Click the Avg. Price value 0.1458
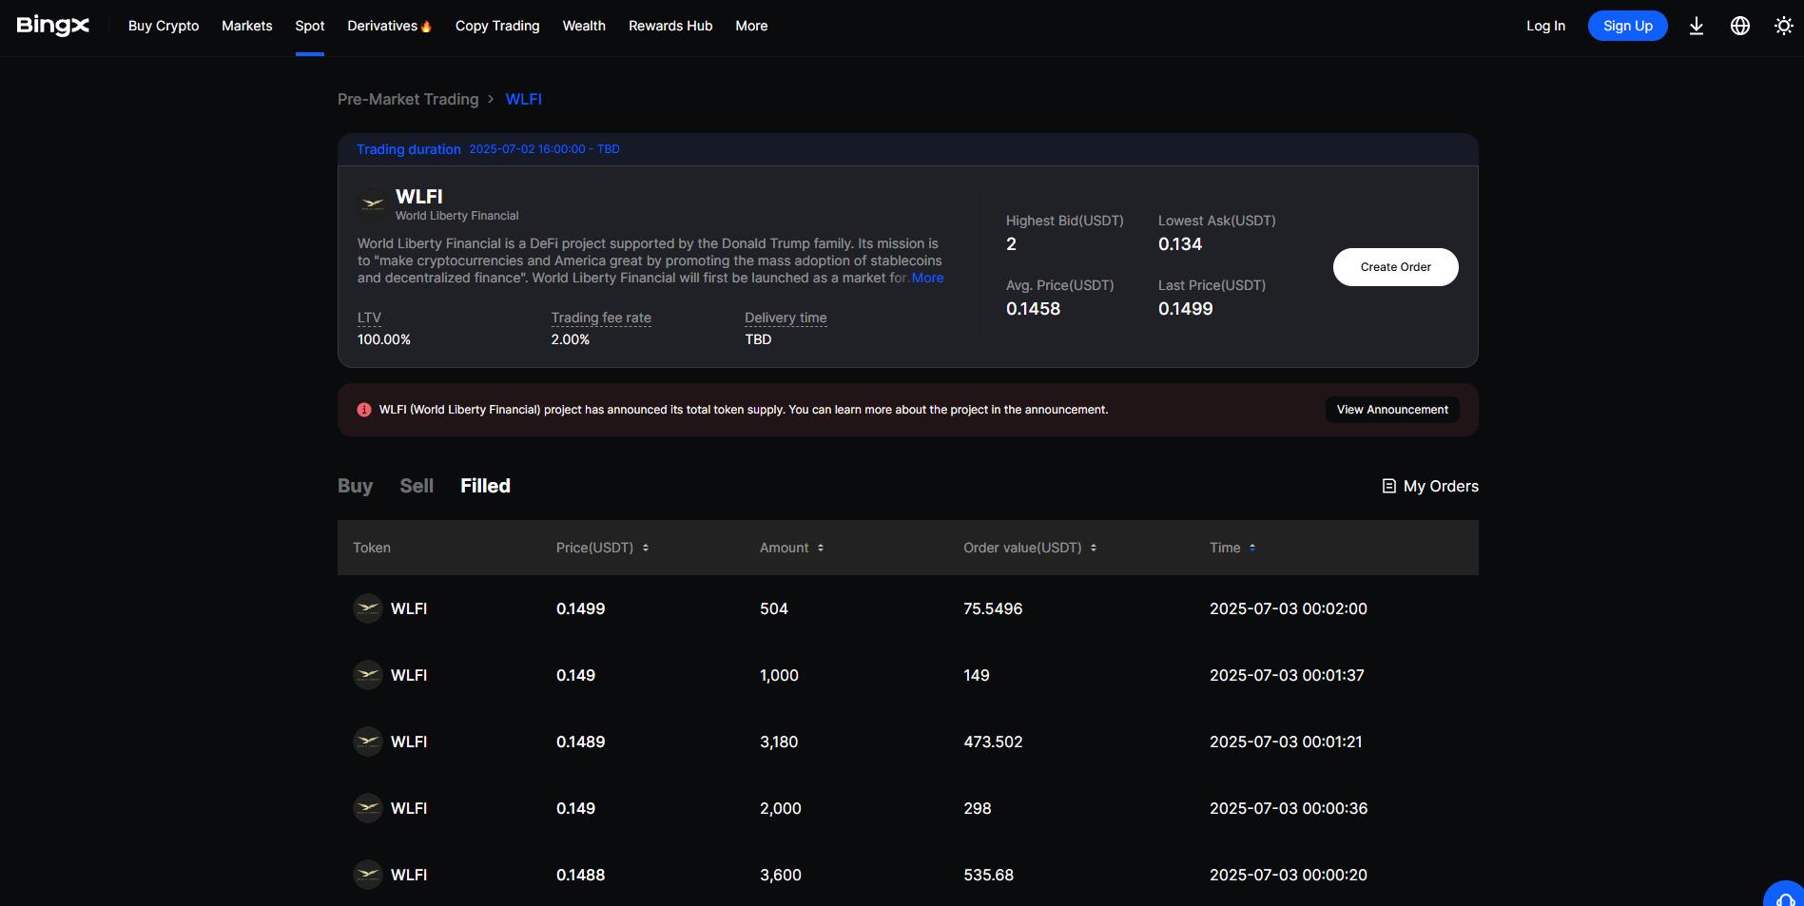 [1033, 309]
